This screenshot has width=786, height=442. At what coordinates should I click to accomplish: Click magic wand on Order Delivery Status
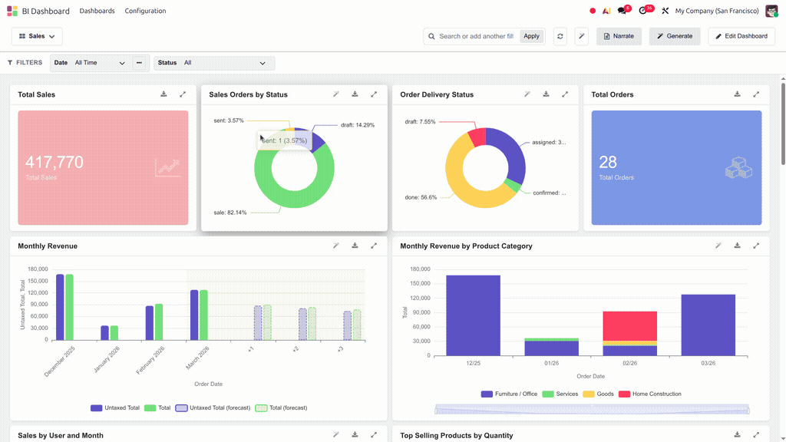click(x=527, y=94)
